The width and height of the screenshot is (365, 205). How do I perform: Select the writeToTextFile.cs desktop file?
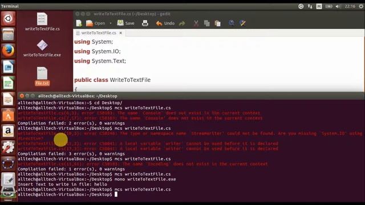click(42, 22)
